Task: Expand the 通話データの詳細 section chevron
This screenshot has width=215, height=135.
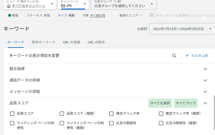Action: (205, 80)
